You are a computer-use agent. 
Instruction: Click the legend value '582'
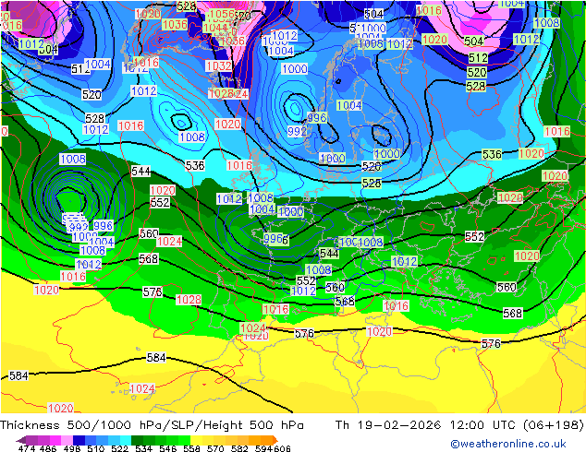239,448
